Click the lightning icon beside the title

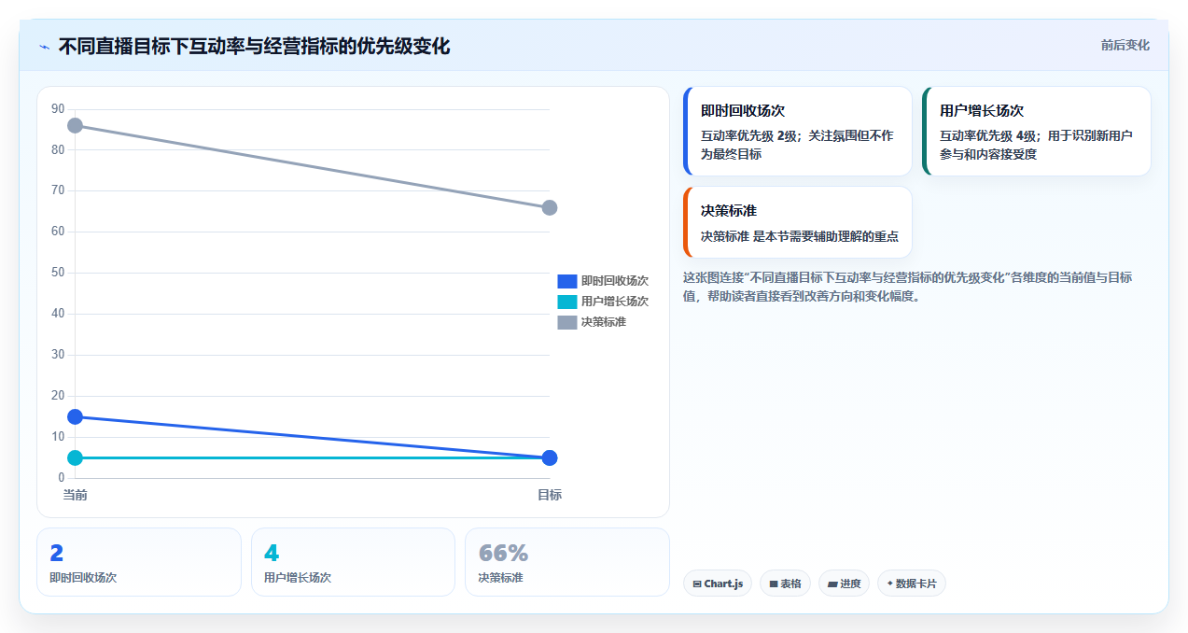pyautogui.click(x=44, y=47)
